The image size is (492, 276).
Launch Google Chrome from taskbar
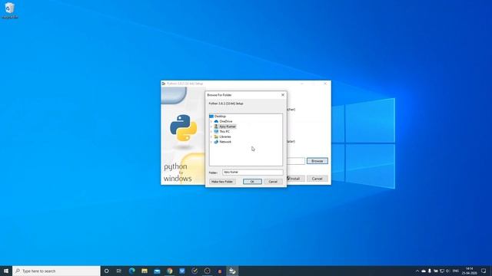tap(169, 271)
